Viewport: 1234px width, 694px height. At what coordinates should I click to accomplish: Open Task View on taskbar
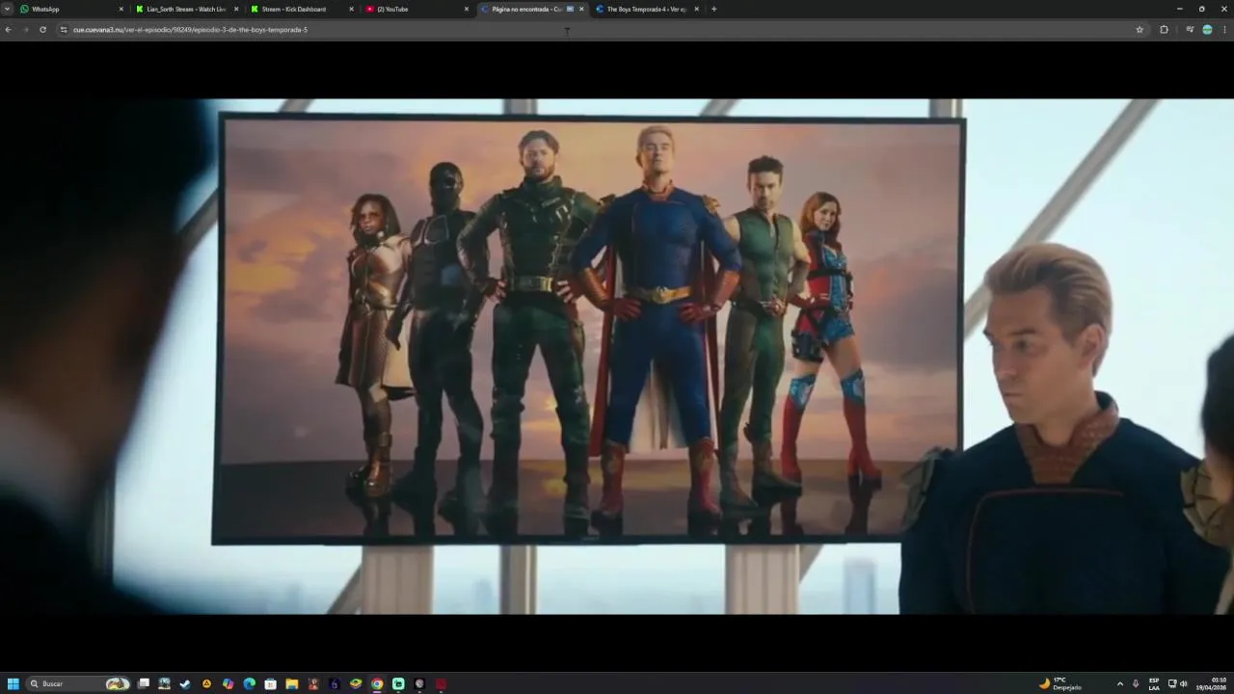tap(144, 683)
